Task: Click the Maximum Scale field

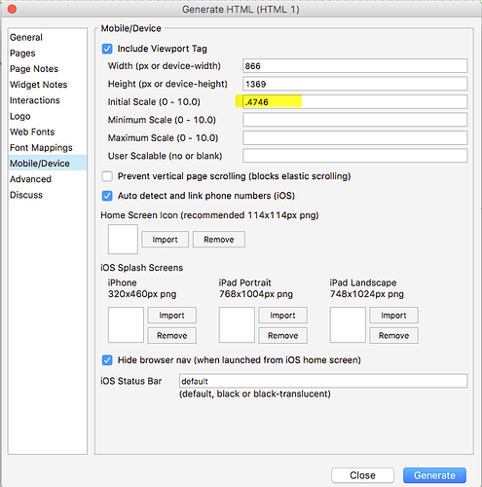Action: [x=354, y=137]
